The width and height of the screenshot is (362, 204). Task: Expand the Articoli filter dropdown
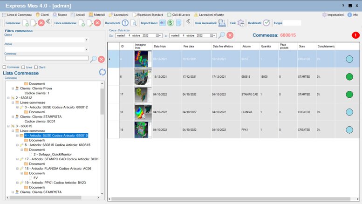point(86,49)
